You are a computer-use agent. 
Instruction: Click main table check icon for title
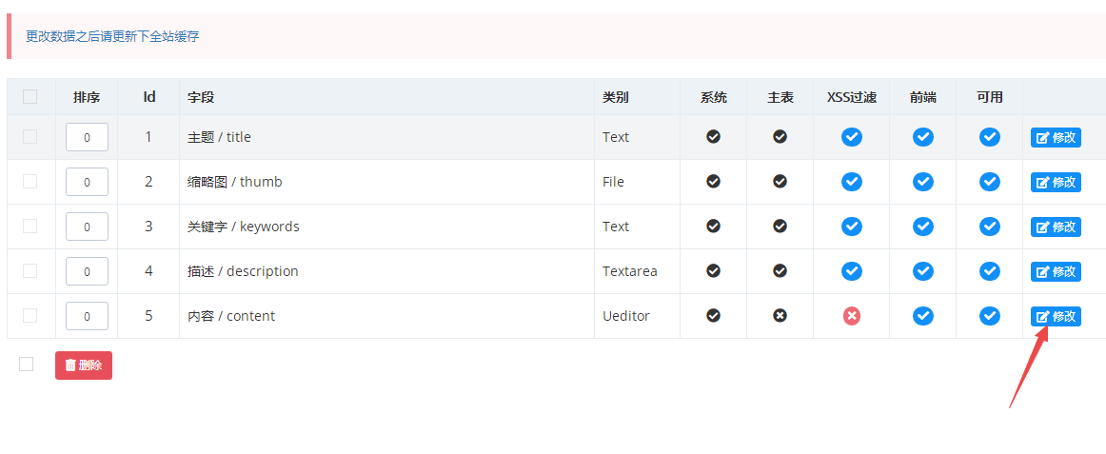tap(780, 137)
